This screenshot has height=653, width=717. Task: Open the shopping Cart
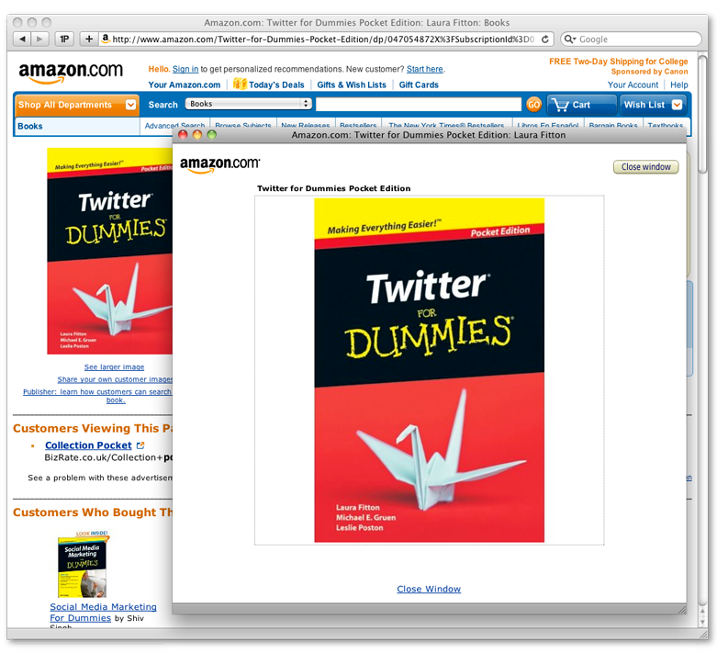[582, 105]
